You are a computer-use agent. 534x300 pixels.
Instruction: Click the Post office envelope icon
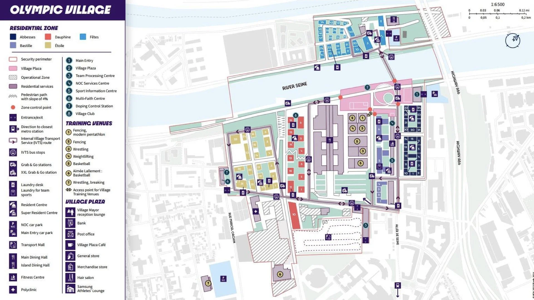click(70, 234)
